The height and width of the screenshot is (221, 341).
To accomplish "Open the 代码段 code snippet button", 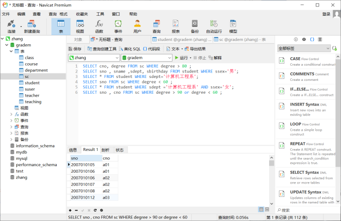I will [x=152, y=49].
